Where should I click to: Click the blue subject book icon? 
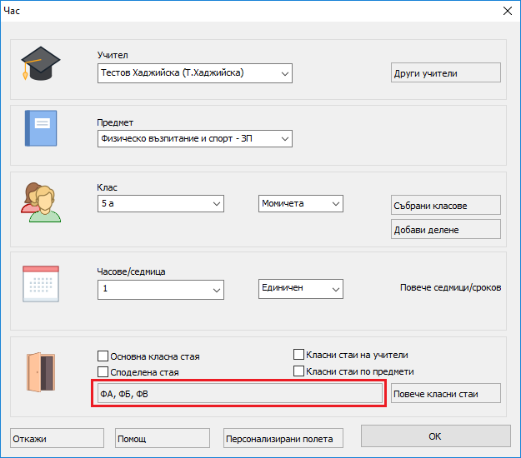tap(41, 128)
